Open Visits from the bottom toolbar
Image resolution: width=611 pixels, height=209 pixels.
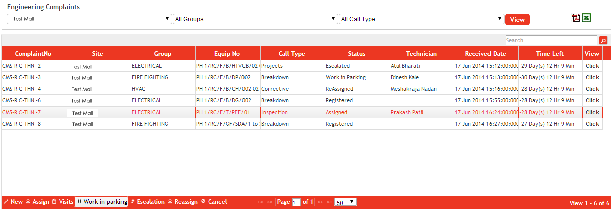point(63,202)
